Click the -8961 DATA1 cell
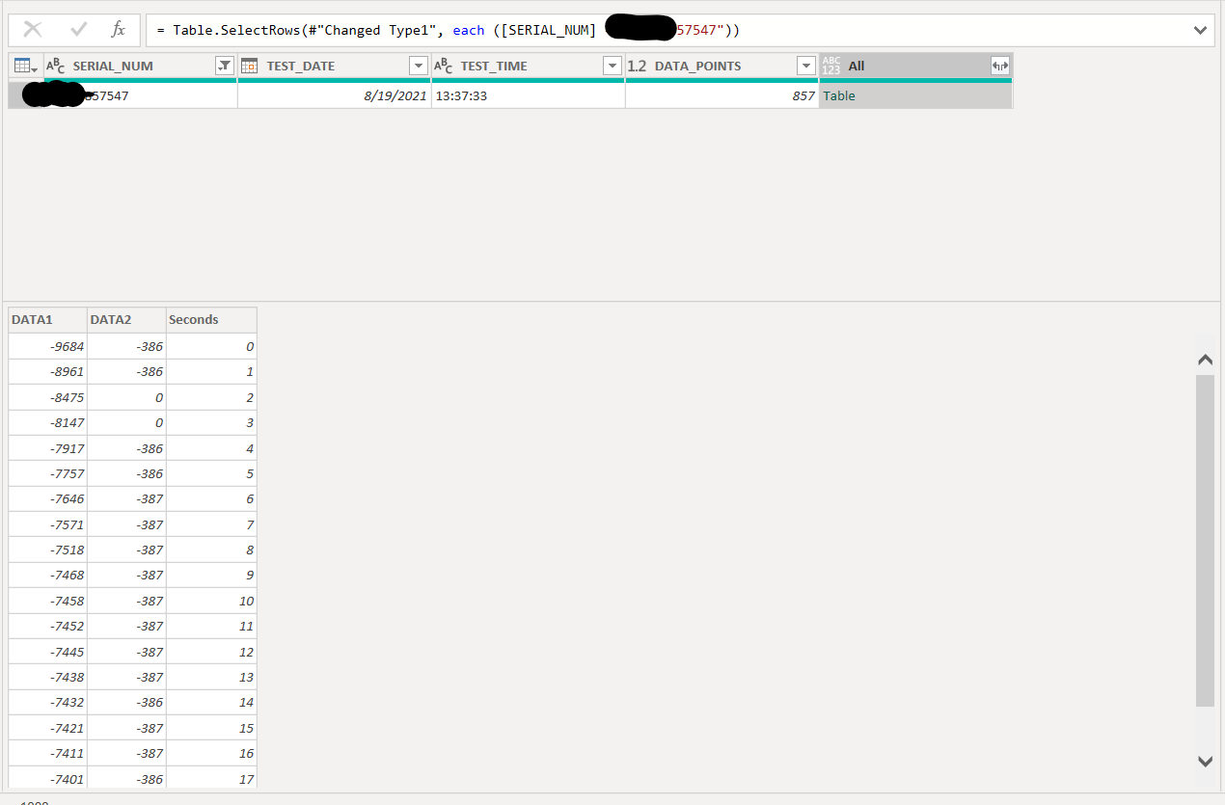Image resolution: width=1225 pixels, height=805 pixels. 47,371
